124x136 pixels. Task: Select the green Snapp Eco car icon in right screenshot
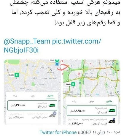click(x=112, y=110)
